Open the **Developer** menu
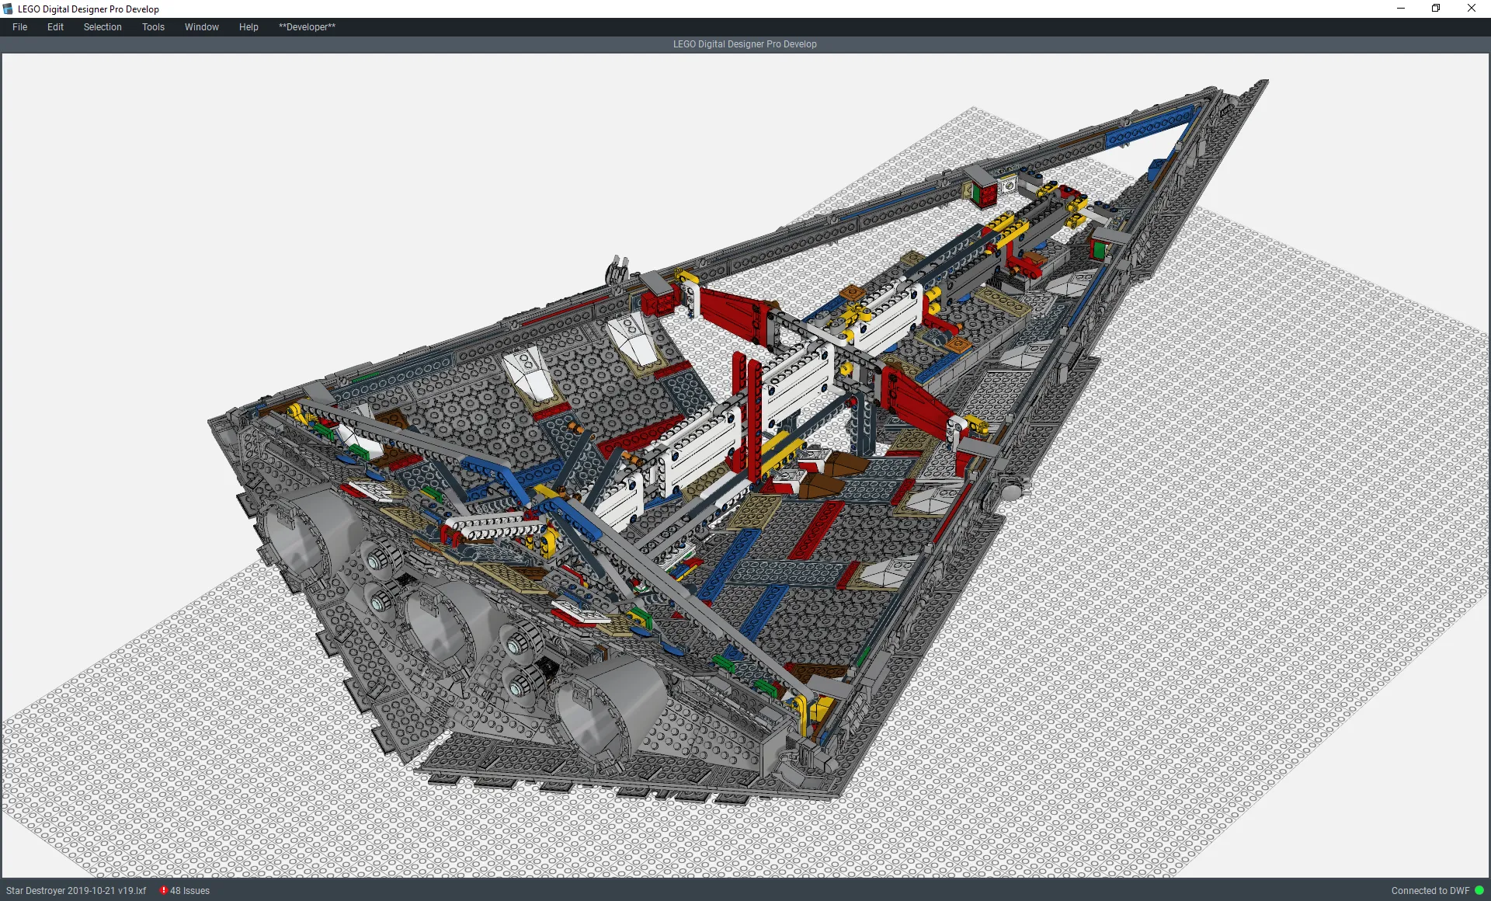This screenshot has height=901, width=1491. [307, 27]
